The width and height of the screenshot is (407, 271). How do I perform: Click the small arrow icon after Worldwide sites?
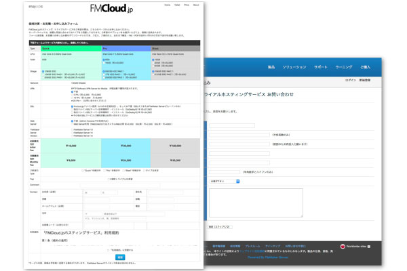pyautogui.click(x=369, y=247)
